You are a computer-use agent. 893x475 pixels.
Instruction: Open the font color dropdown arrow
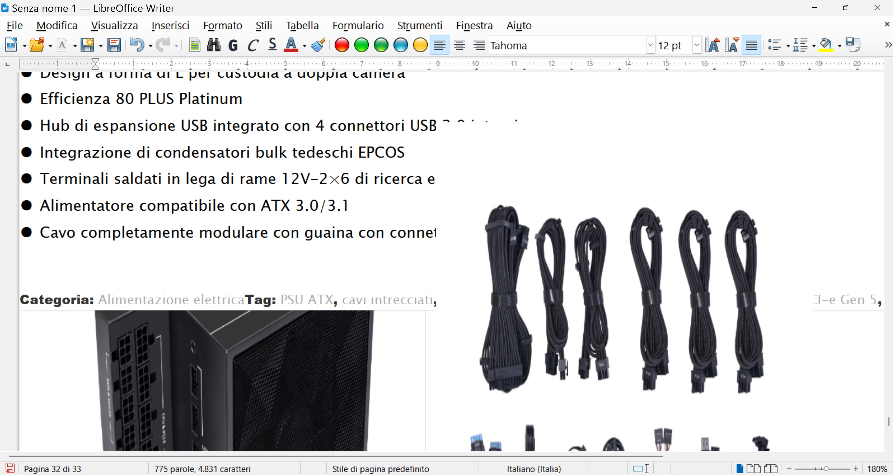pyautogui.click(x=305, y=46)
